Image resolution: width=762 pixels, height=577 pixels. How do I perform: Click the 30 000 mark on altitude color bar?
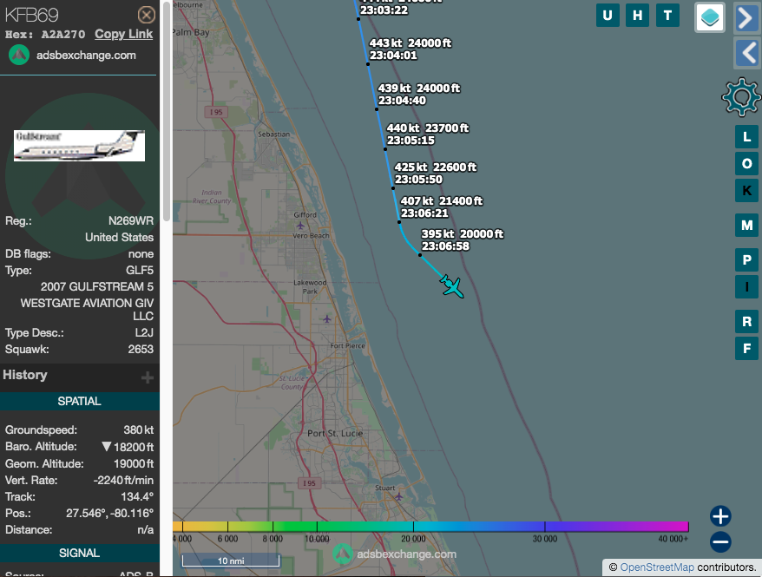point(545,539)
